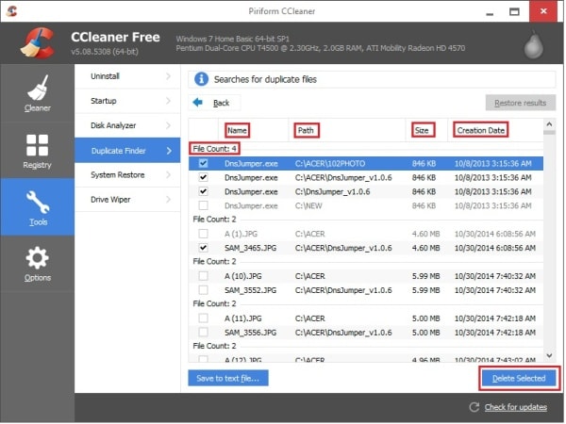Click the blue Back arrow icon
Screen dimensions: 566x424
pyautogui.click(x=198, y=103)
